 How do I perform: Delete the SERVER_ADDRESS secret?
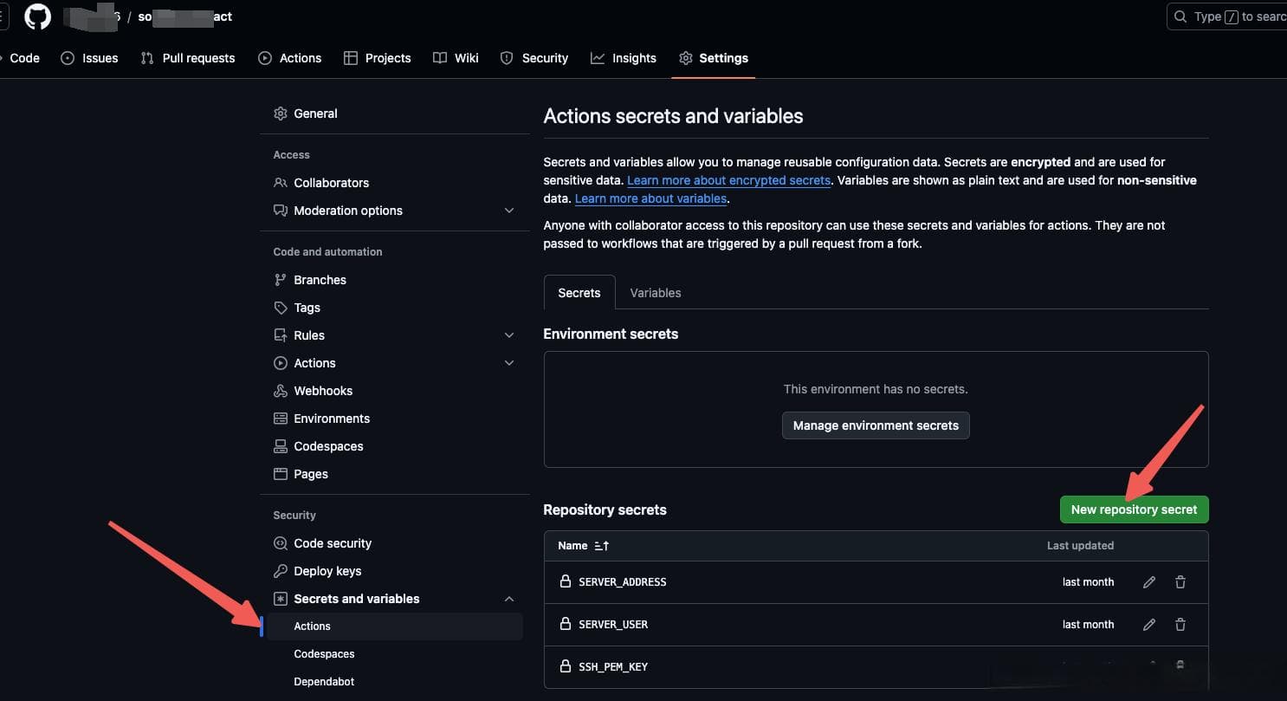click(x=1180, y=582)
